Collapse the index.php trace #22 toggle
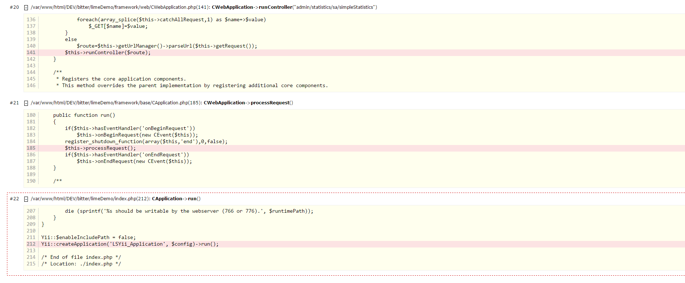 coord(26,199)
